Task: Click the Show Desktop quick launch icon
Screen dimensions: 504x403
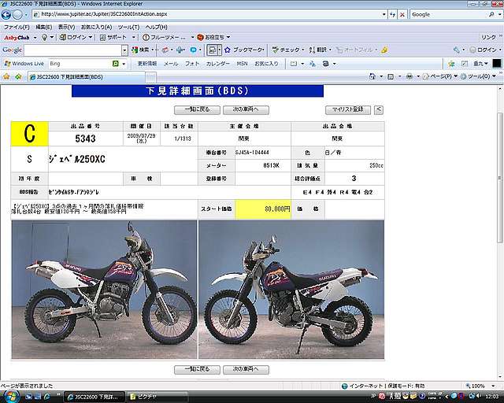Action: pos(28,397)
